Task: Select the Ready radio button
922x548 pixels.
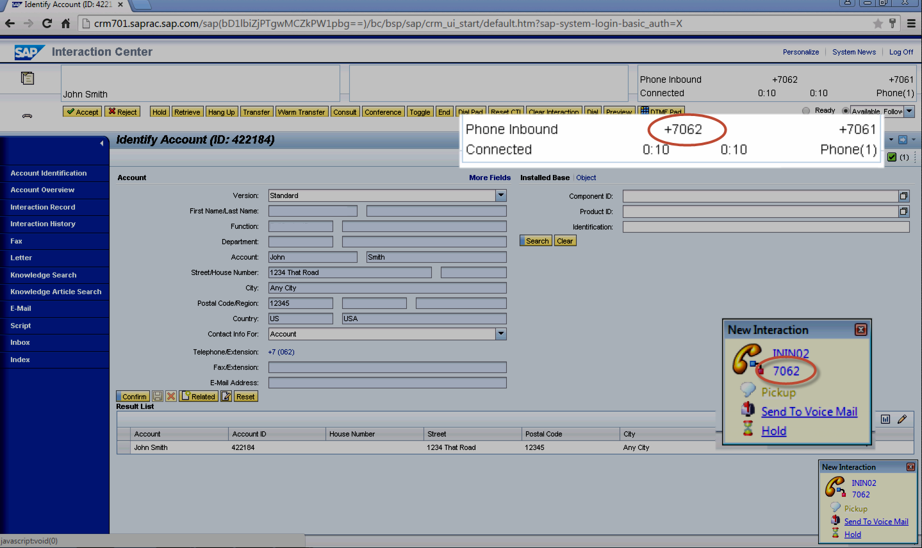Action: (x=806, y=111)
